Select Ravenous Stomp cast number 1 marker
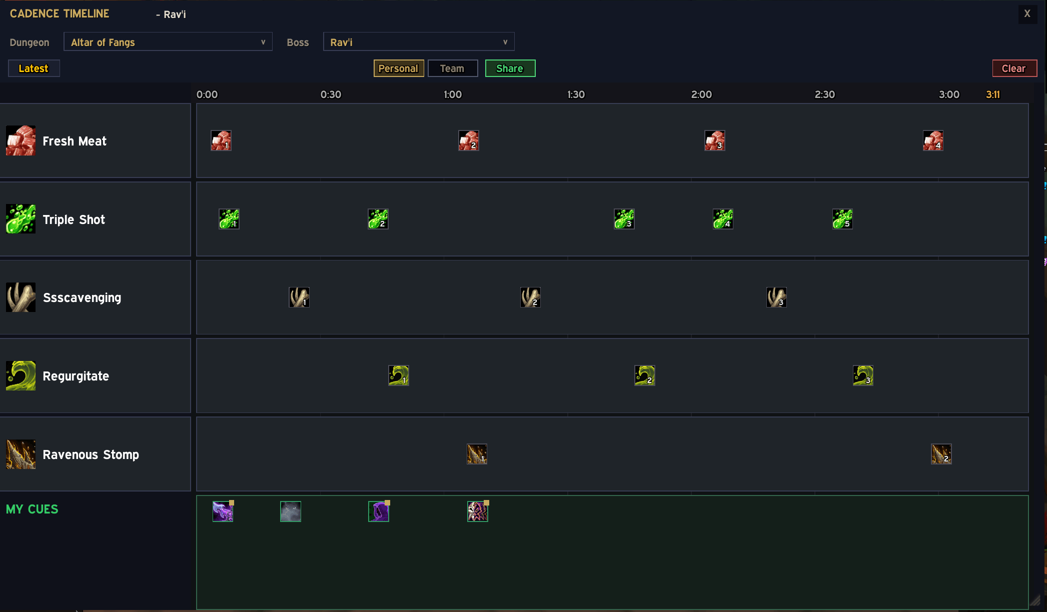Viewport: 1047px width, 612px height. [x=477, y=454]
